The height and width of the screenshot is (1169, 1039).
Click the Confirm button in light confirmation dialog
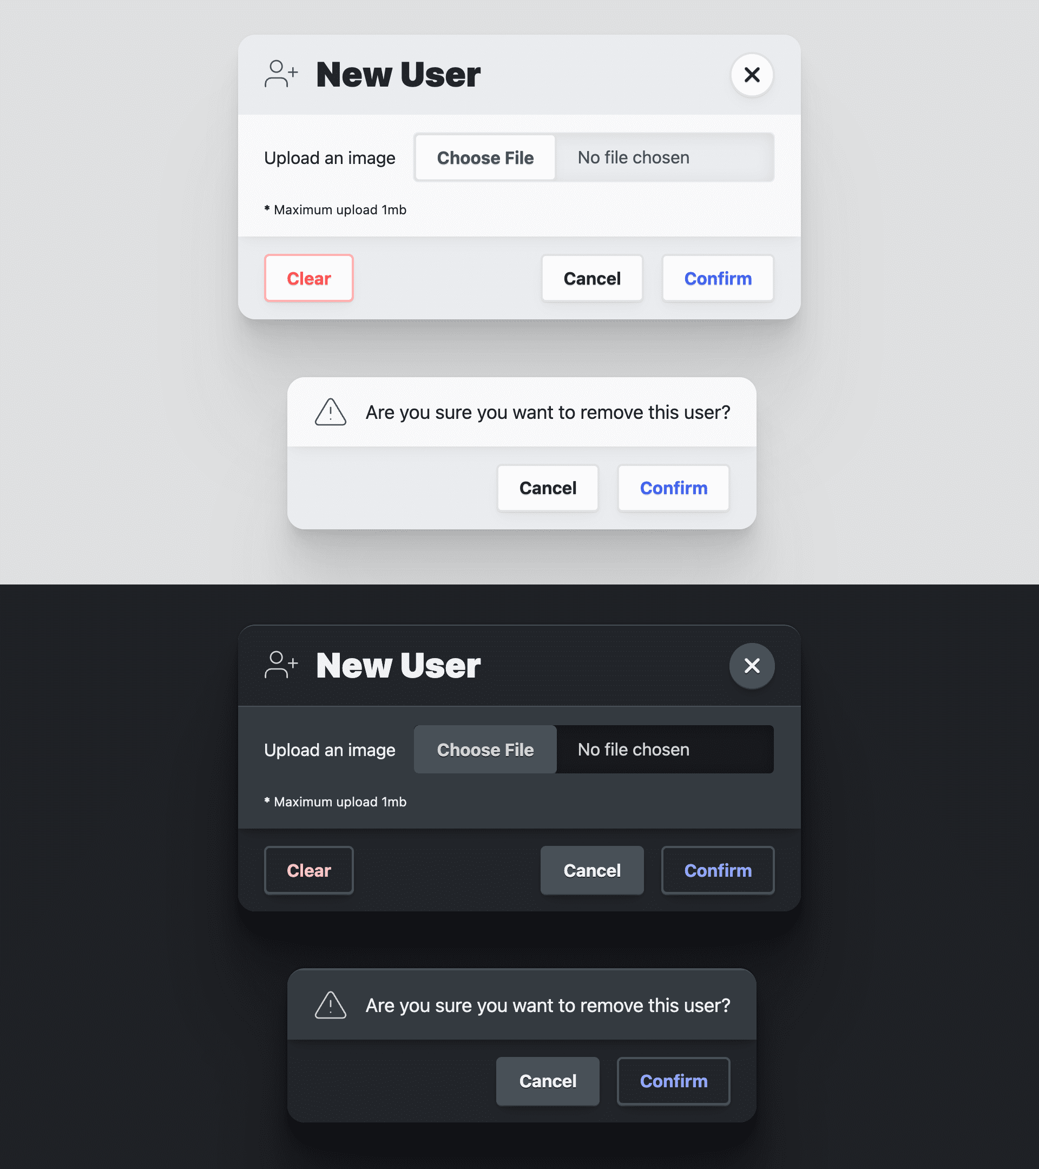(x=673, y=487)
